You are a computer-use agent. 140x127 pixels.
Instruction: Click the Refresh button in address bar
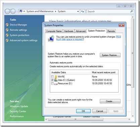(x=83, y=11)
